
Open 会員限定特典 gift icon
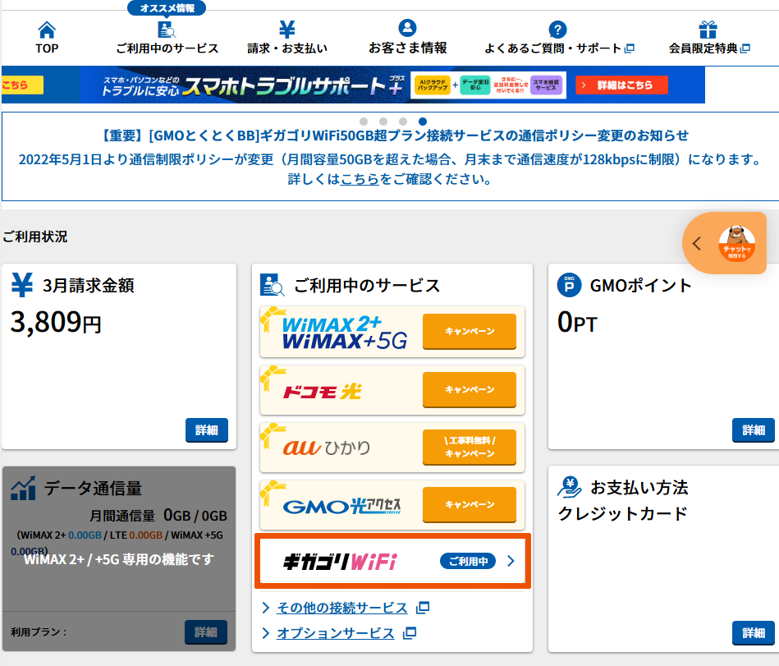708,30
